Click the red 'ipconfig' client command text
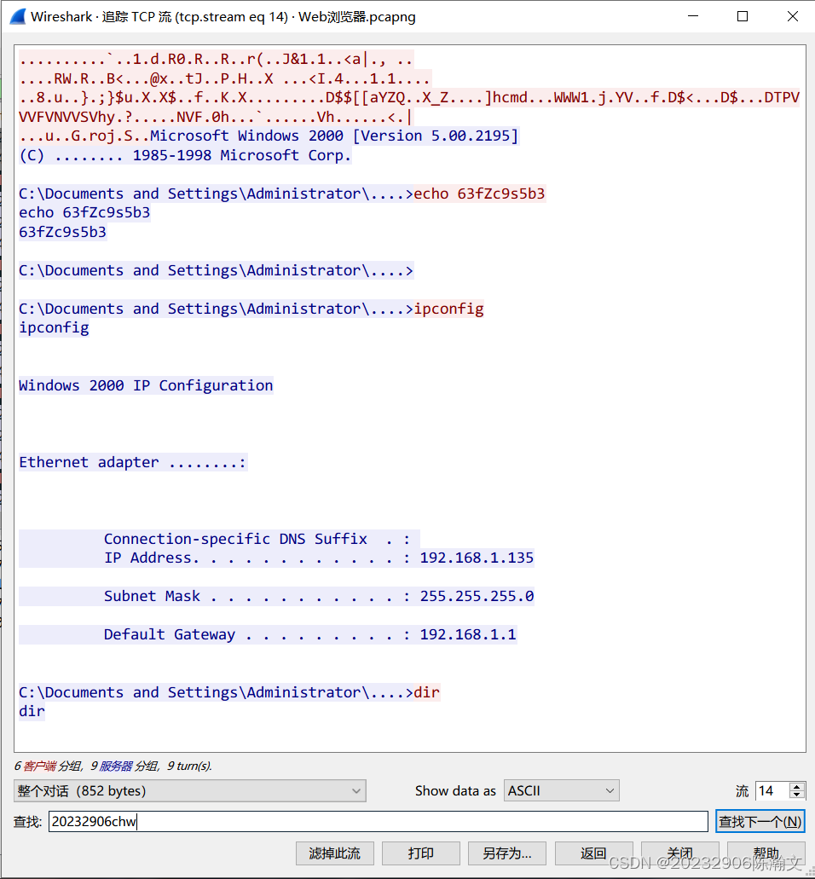Viewport: 815px width, 879px height. click(448, 309)
